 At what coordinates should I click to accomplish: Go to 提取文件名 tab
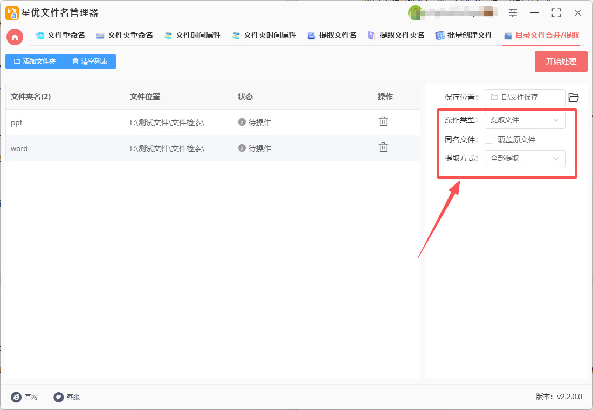[333, 36]
